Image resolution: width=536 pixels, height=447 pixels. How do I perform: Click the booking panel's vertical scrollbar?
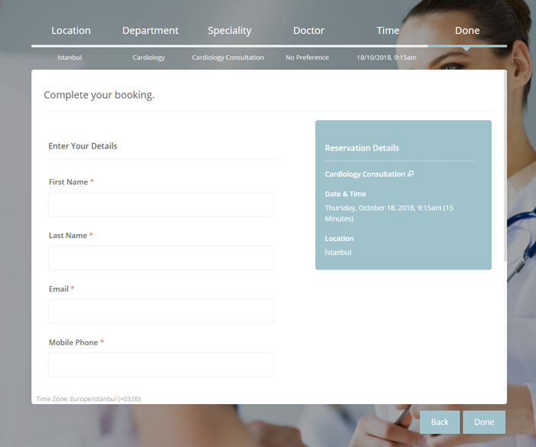505,168
